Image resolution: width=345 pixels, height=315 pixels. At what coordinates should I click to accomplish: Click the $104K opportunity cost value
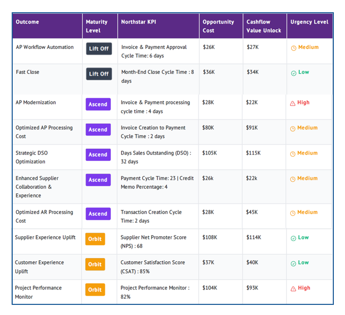[210, 288]
